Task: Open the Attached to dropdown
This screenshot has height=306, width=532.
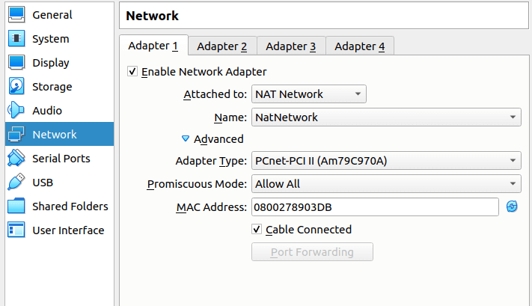Action: tap(309, 94)
